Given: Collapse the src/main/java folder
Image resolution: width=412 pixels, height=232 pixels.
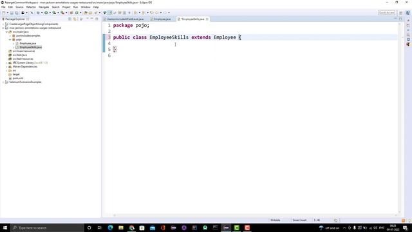Looking at the screenshot, I should 6,32.
